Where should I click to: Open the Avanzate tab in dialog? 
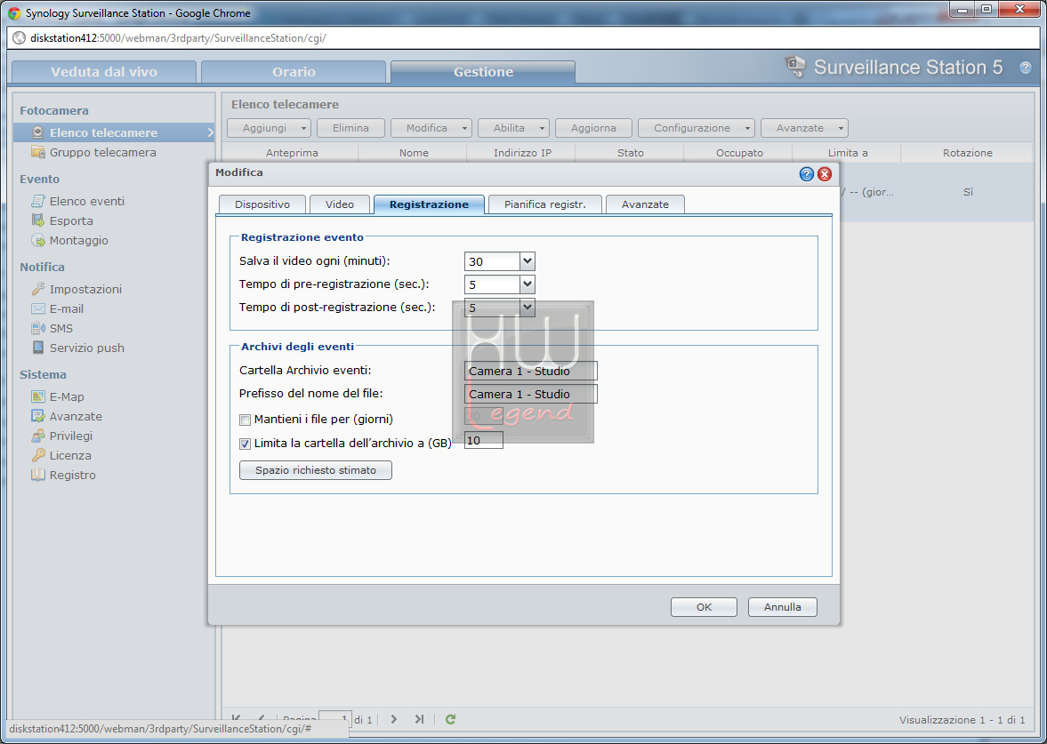tap(645, 204)
